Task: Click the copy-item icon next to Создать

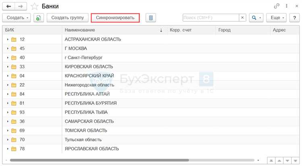Action: [39, 18]
